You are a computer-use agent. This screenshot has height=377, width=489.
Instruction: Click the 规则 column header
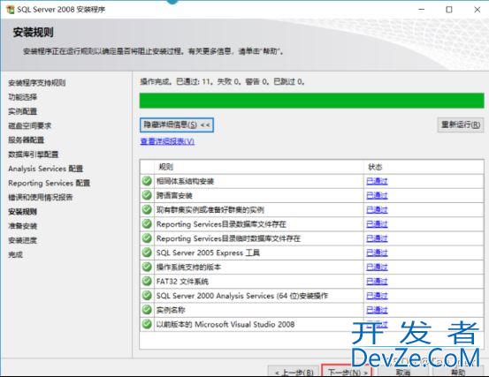(259, 167)
